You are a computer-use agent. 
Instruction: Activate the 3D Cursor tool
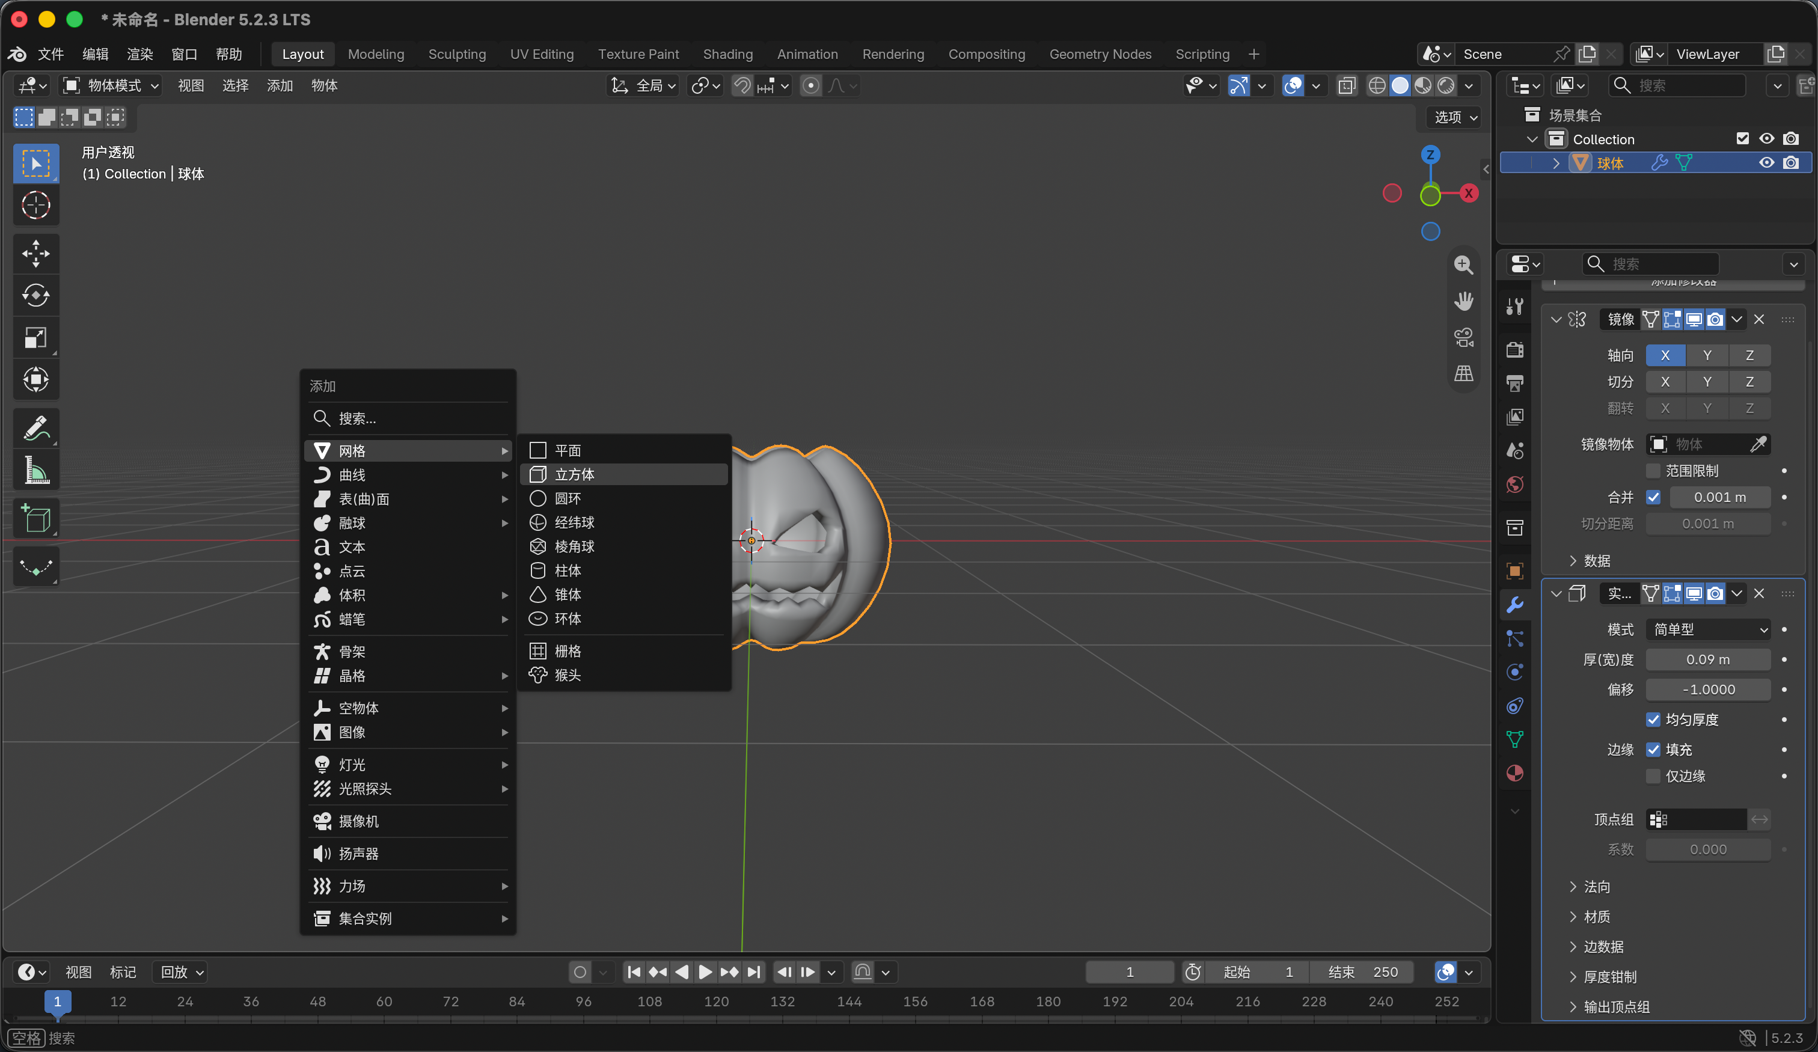(x=36, y=205)
